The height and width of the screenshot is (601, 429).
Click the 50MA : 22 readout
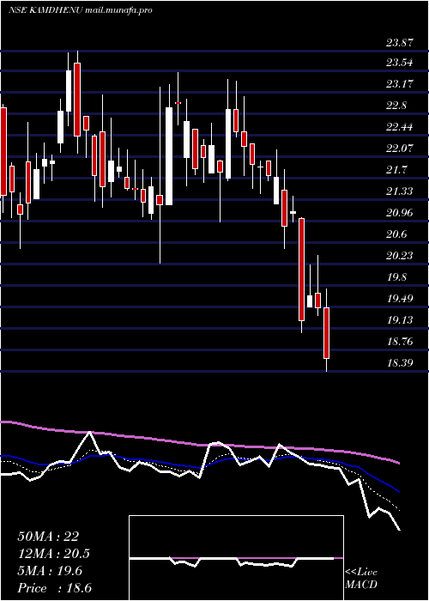pos(48,537)
